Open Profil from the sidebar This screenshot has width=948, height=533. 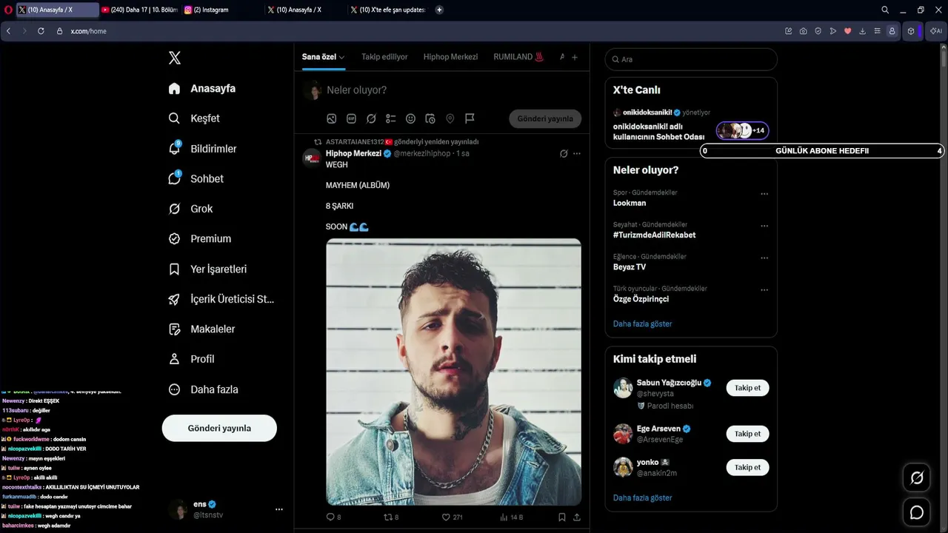coord(192,359)
